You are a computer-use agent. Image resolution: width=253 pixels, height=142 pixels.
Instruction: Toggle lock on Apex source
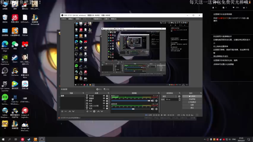[107, 103]
